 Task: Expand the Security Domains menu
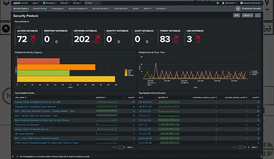101,9
